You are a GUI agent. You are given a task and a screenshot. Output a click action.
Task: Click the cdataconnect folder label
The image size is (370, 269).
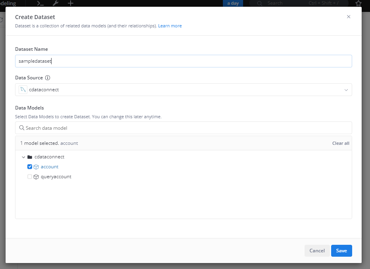(x=49, y=157)
